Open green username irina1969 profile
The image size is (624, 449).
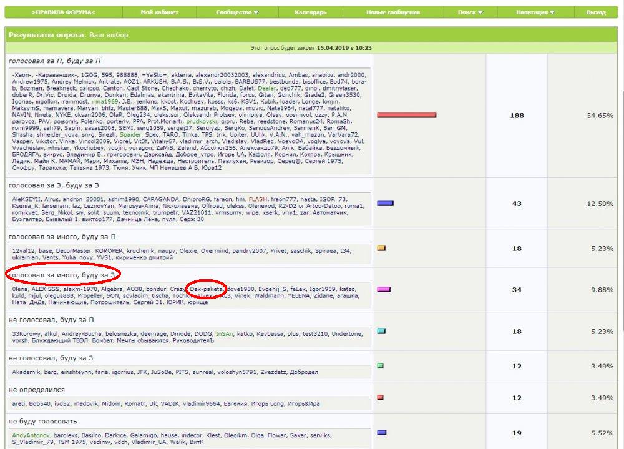click(105, 102)
